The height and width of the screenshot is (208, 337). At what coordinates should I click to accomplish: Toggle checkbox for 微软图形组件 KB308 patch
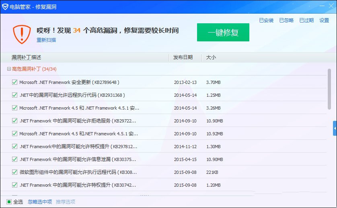(x=14, y=172)
